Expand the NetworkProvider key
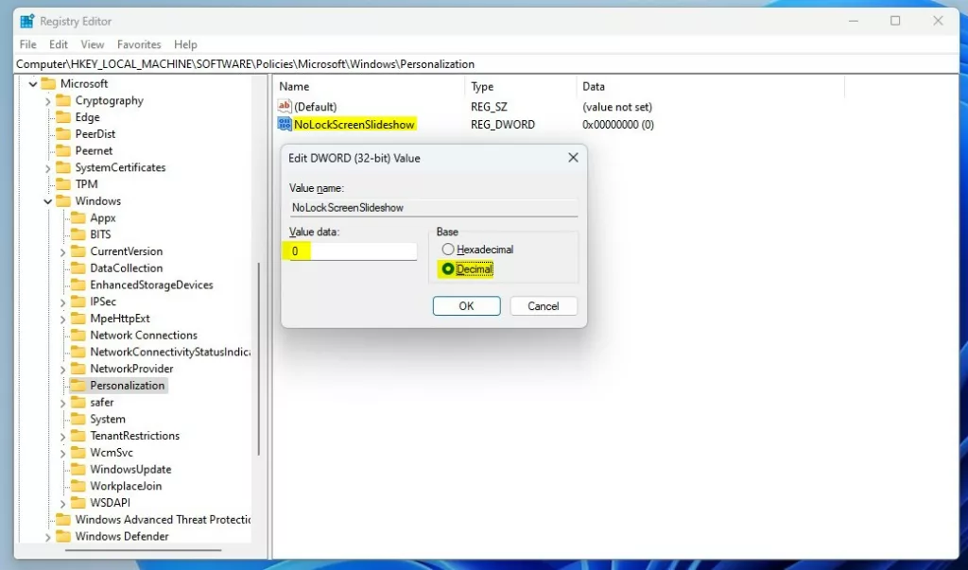The height and width of the screenshot is (570, 968). 62,369
